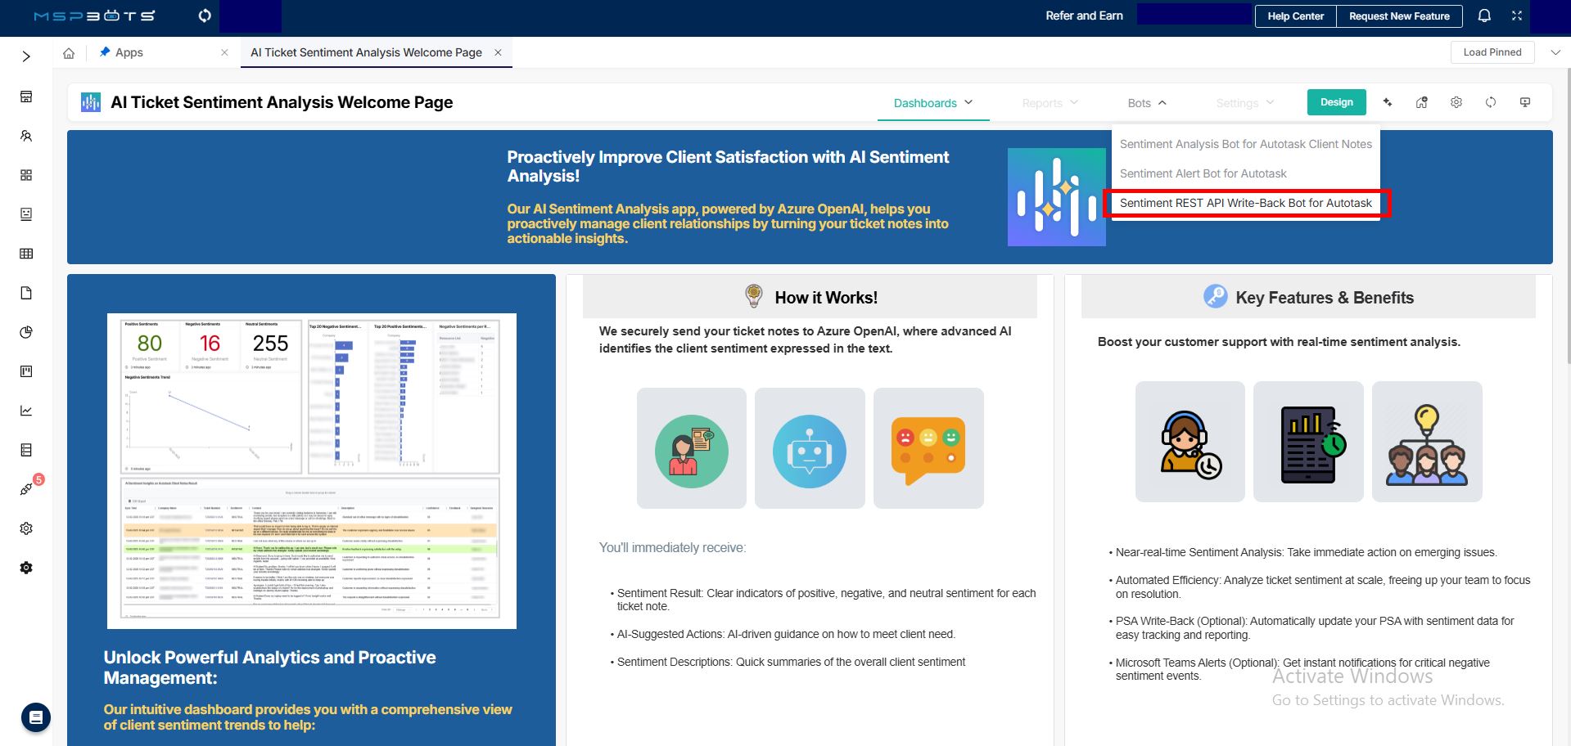The height and width of the screenshot is (746, 1571).
Task: Expand the chevron next to Load Pinned
Action: 1555,52
